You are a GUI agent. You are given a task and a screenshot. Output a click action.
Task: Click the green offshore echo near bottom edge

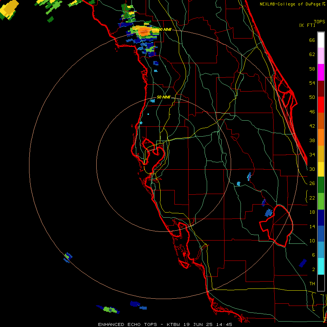[110, 310]
